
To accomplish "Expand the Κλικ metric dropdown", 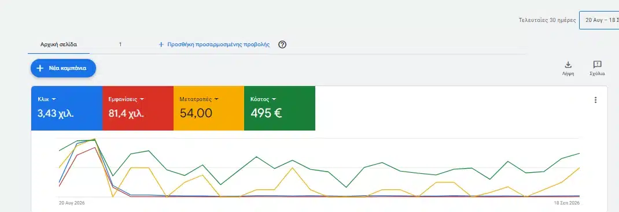I will [54, 99].
